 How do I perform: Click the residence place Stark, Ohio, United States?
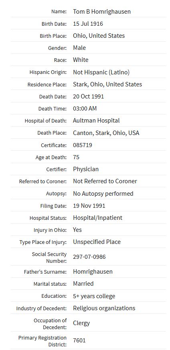click(107, 84)
